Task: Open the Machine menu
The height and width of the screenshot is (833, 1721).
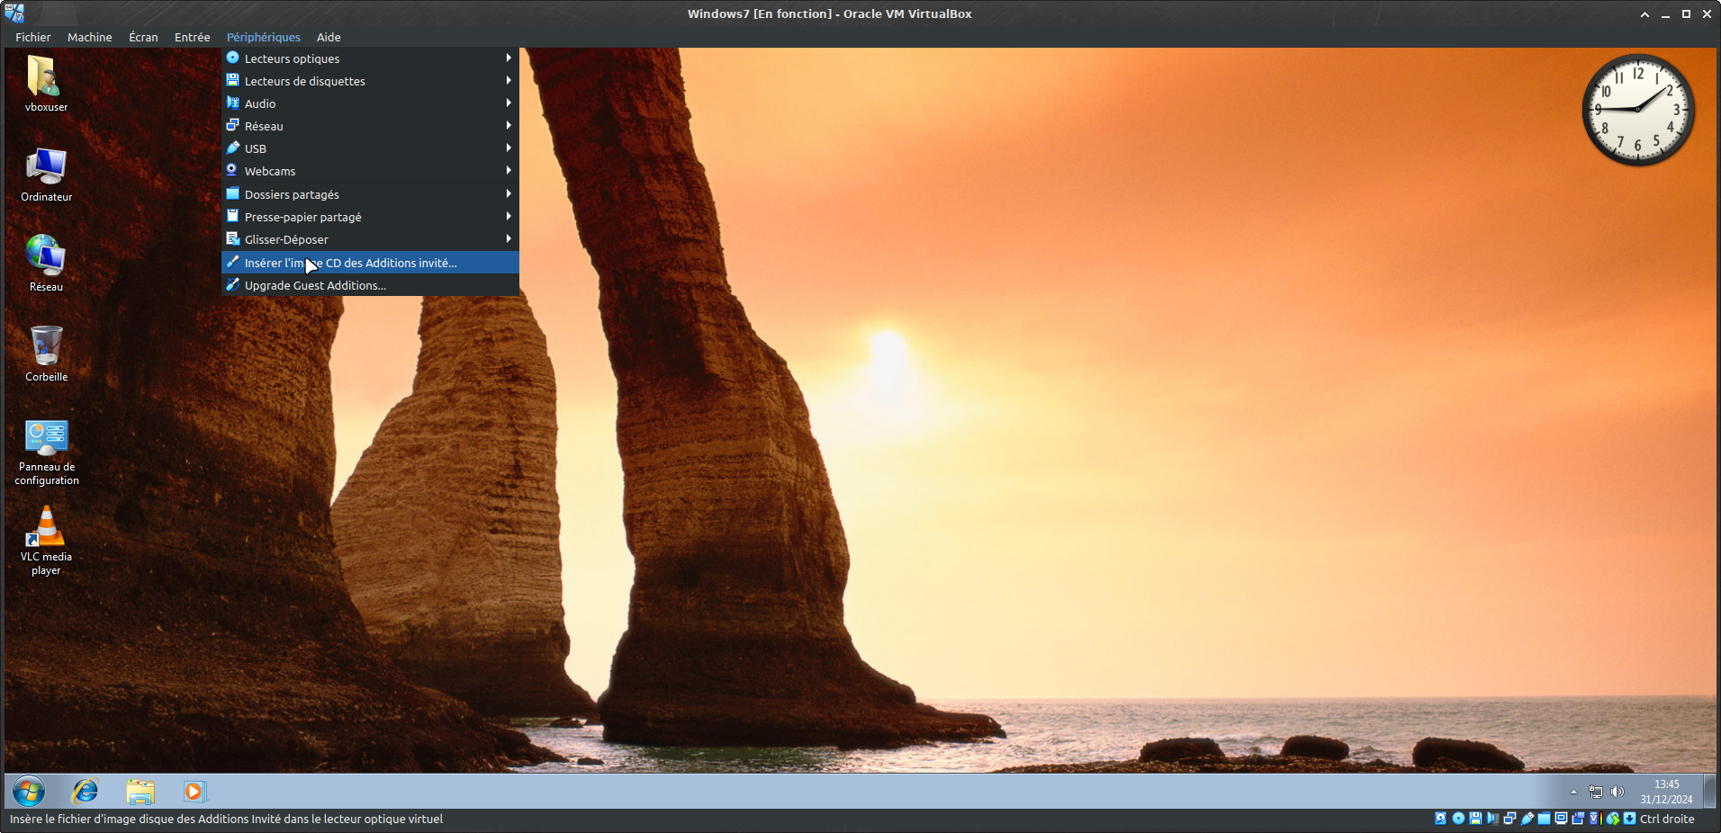Action: [x=89, y=37]
